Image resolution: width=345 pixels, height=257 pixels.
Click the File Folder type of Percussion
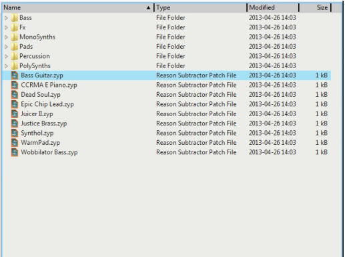pyautogui.click(x=171, y=56)
